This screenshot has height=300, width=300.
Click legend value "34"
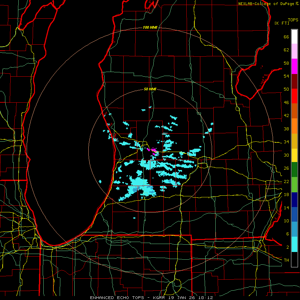point(286,142)
